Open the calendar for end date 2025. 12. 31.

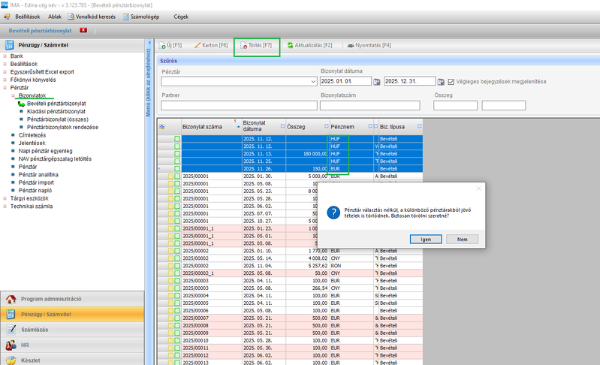click(x=441, y=82)
